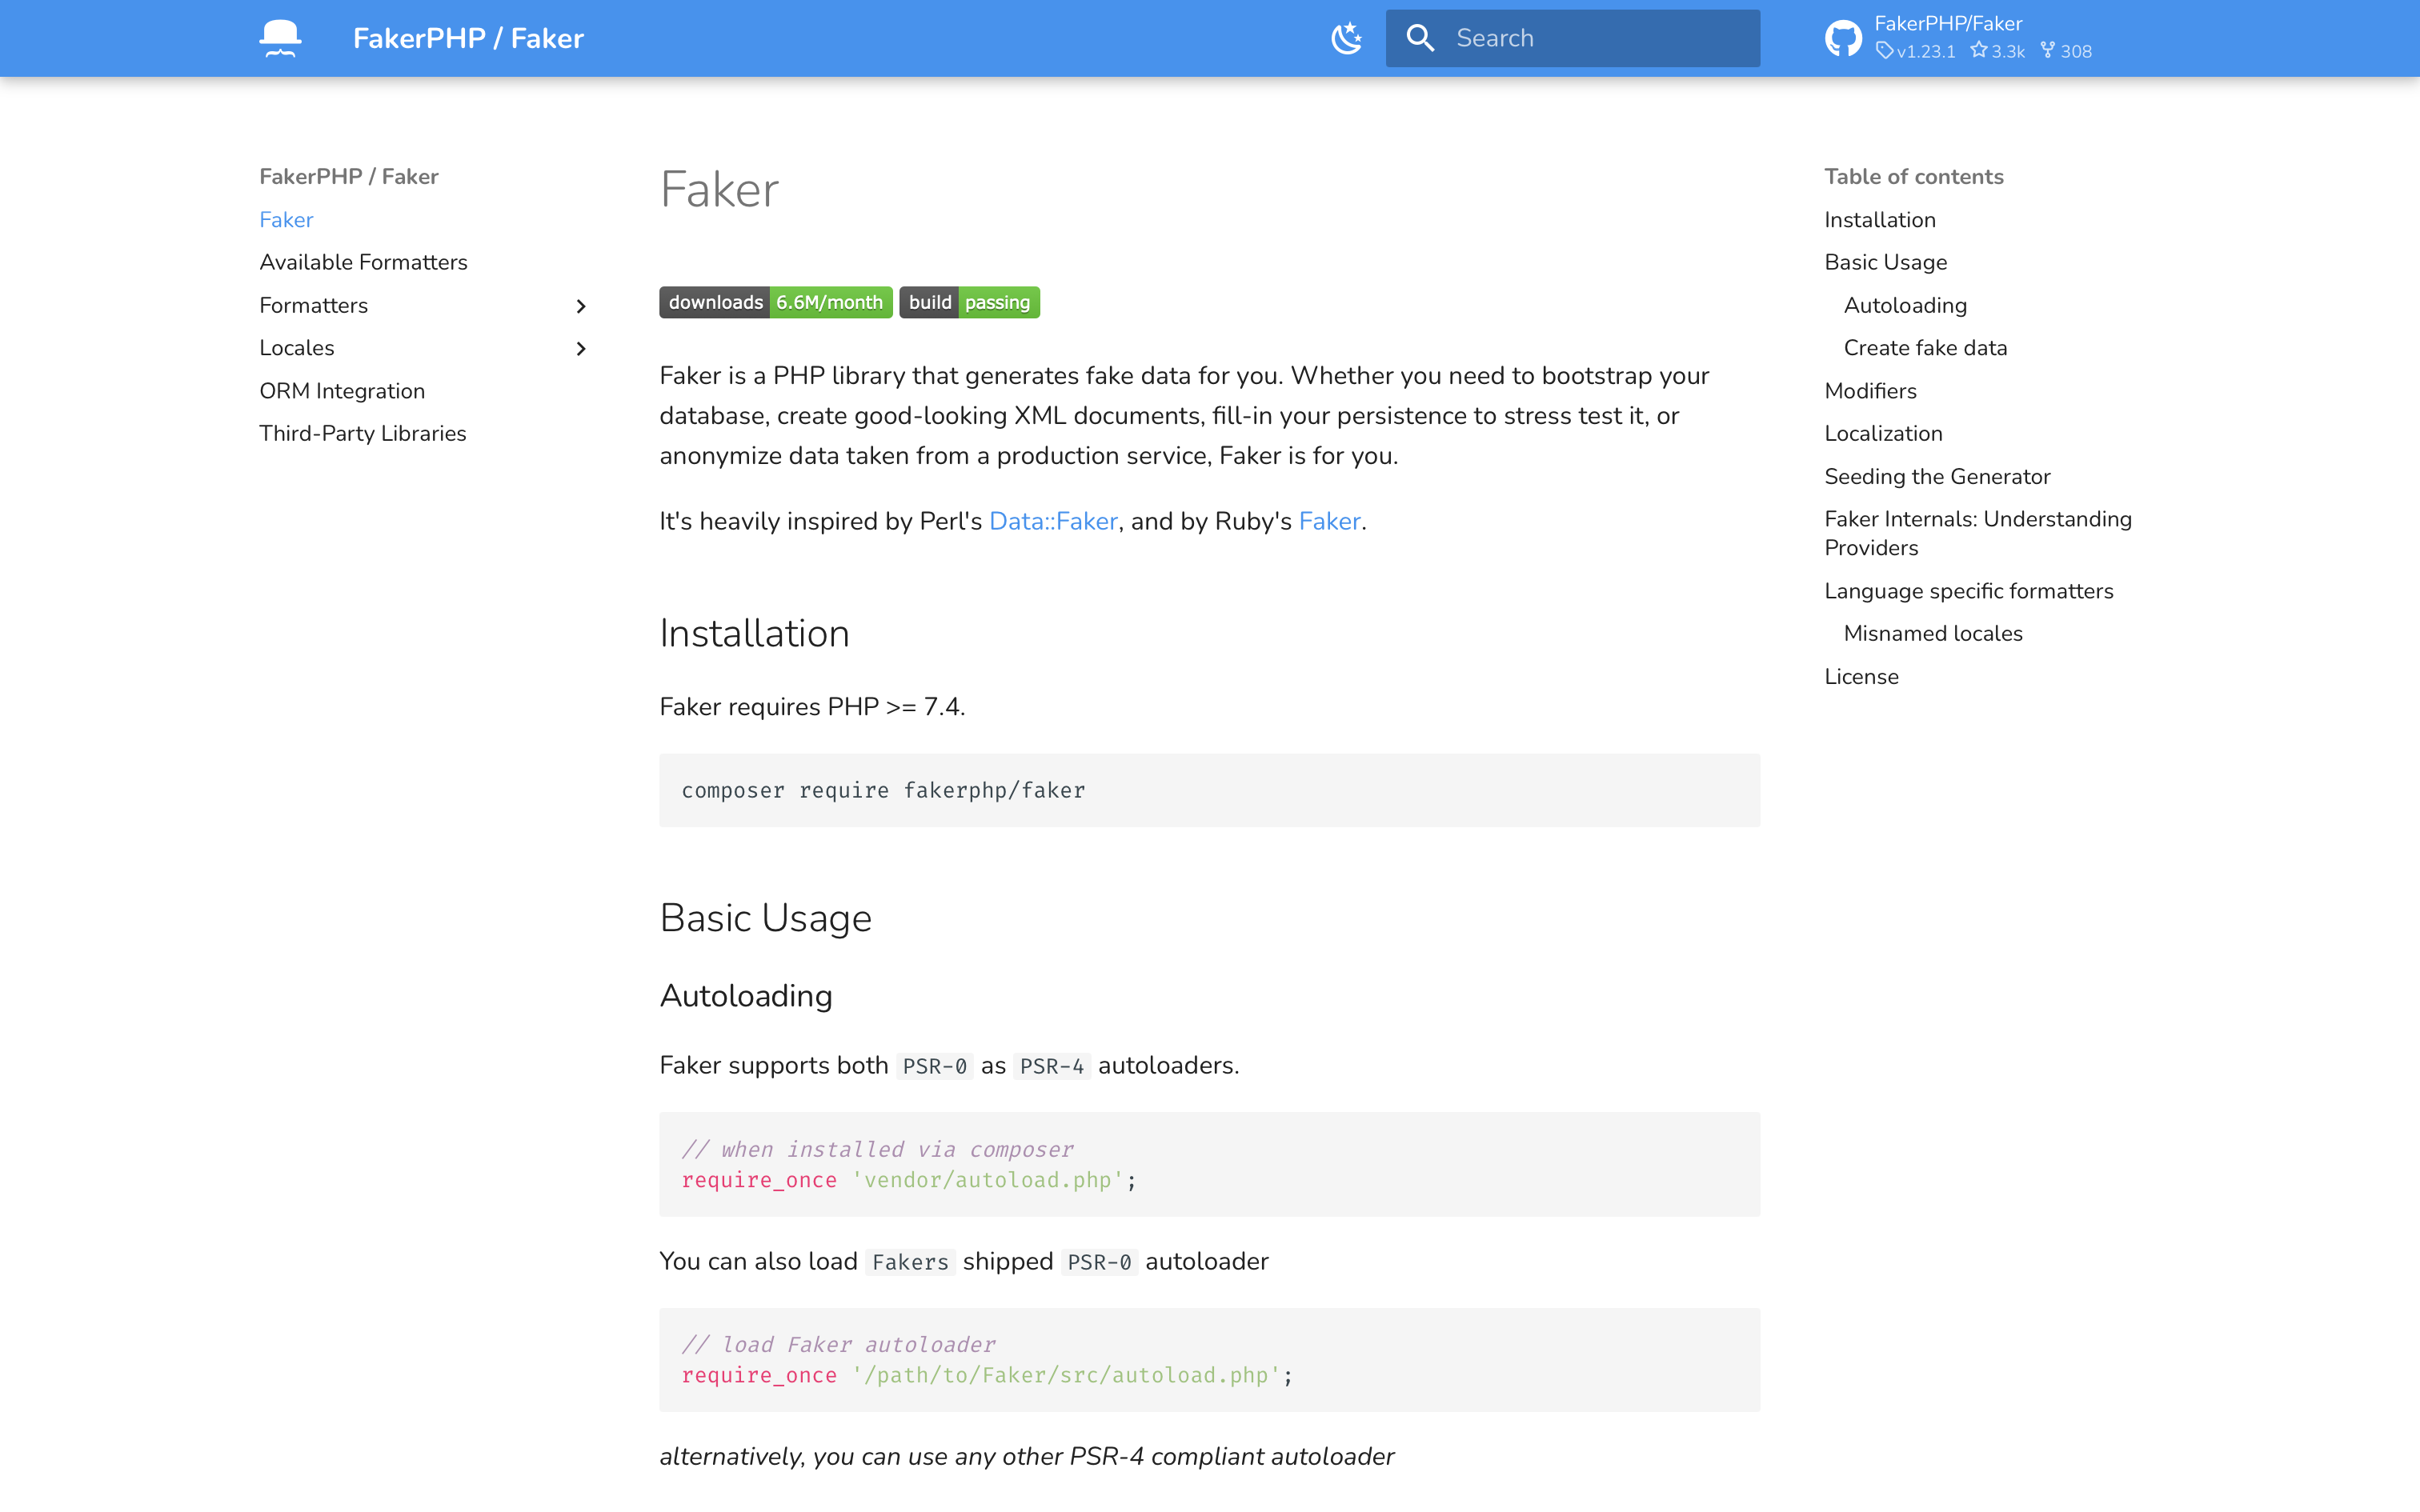Click the Installation section heading

tap(754, 633)
